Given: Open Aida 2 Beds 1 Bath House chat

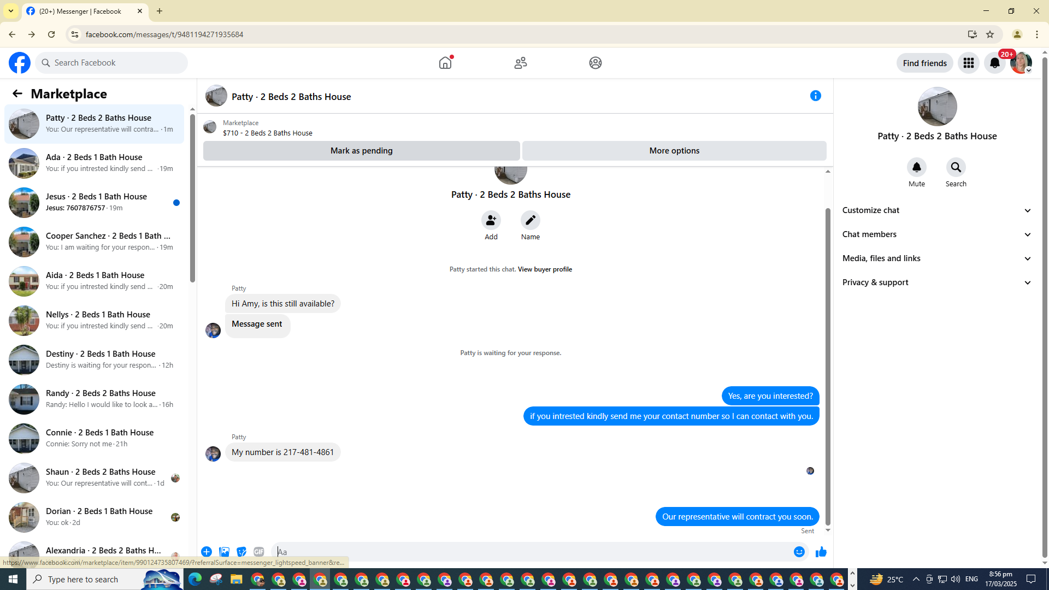Looking at the screenshot, I should 94,281.
